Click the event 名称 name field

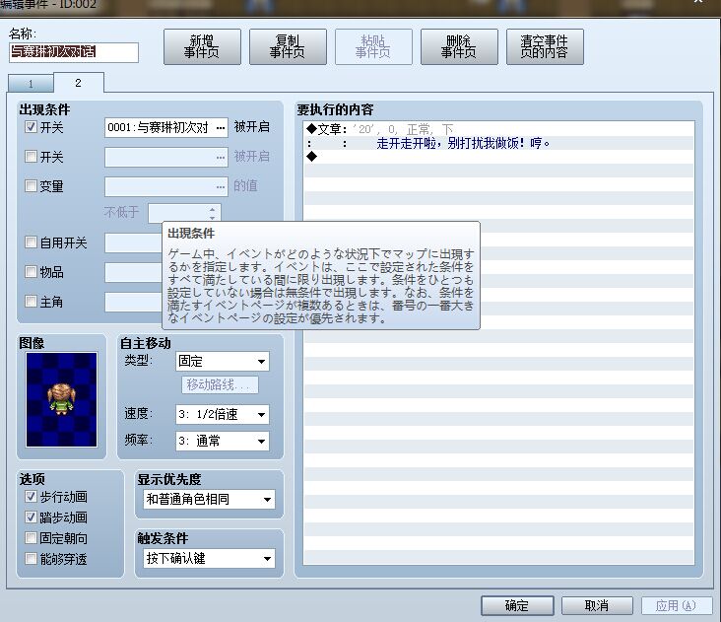[x=74, y=52]
